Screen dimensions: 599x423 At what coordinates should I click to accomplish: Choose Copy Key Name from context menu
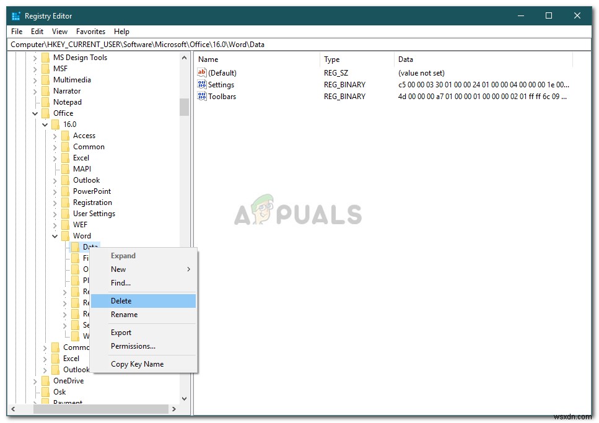143,364
